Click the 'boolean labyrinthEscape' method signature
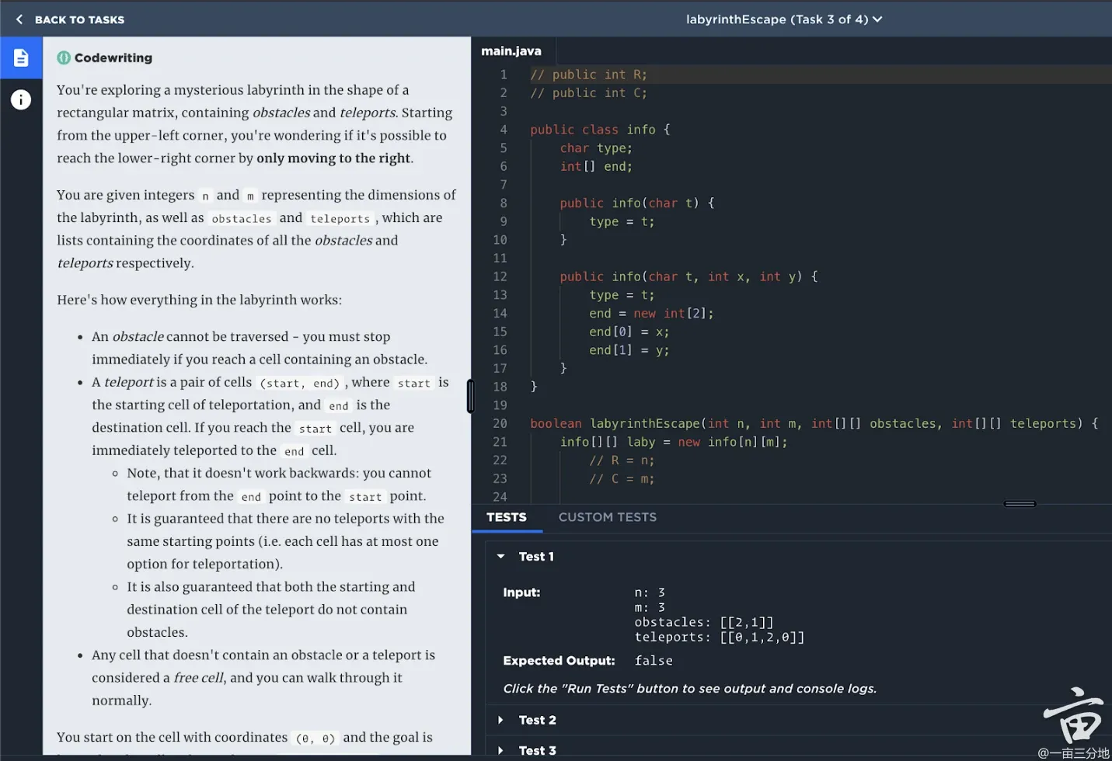The height and width of the screenshot is (761, 1112). [x=814, y=423]
